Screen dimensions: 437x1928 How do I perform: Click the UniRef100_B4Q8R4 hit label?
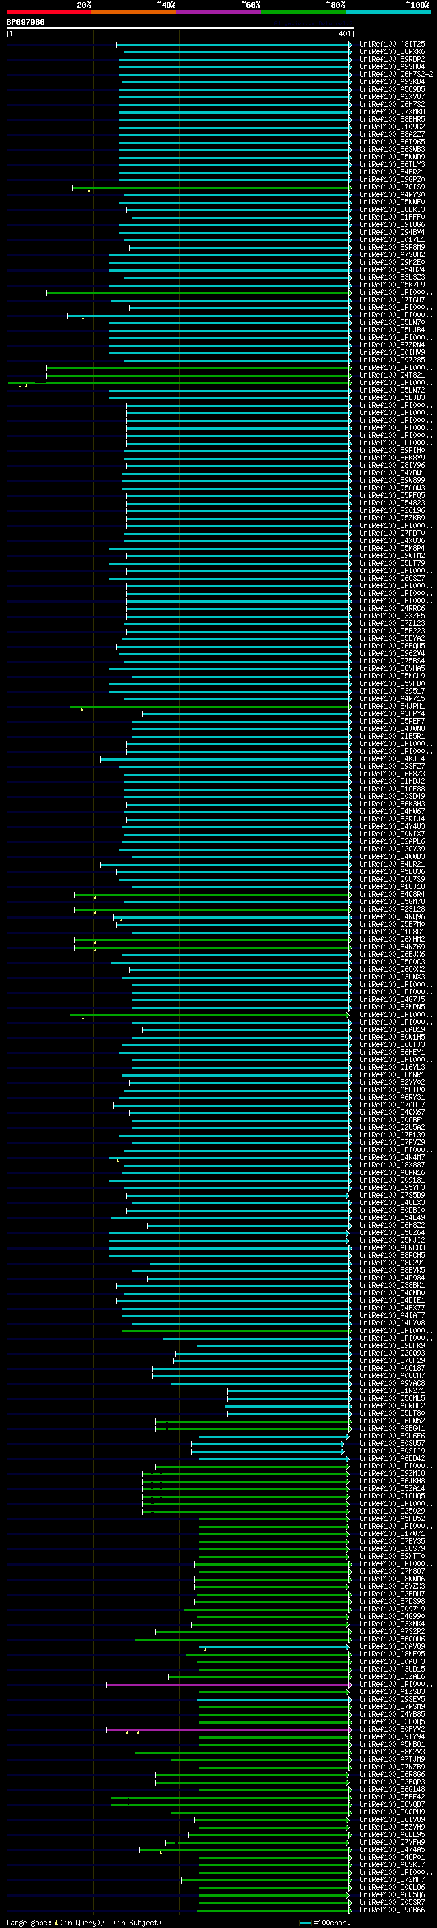click(x=392, y=894)
